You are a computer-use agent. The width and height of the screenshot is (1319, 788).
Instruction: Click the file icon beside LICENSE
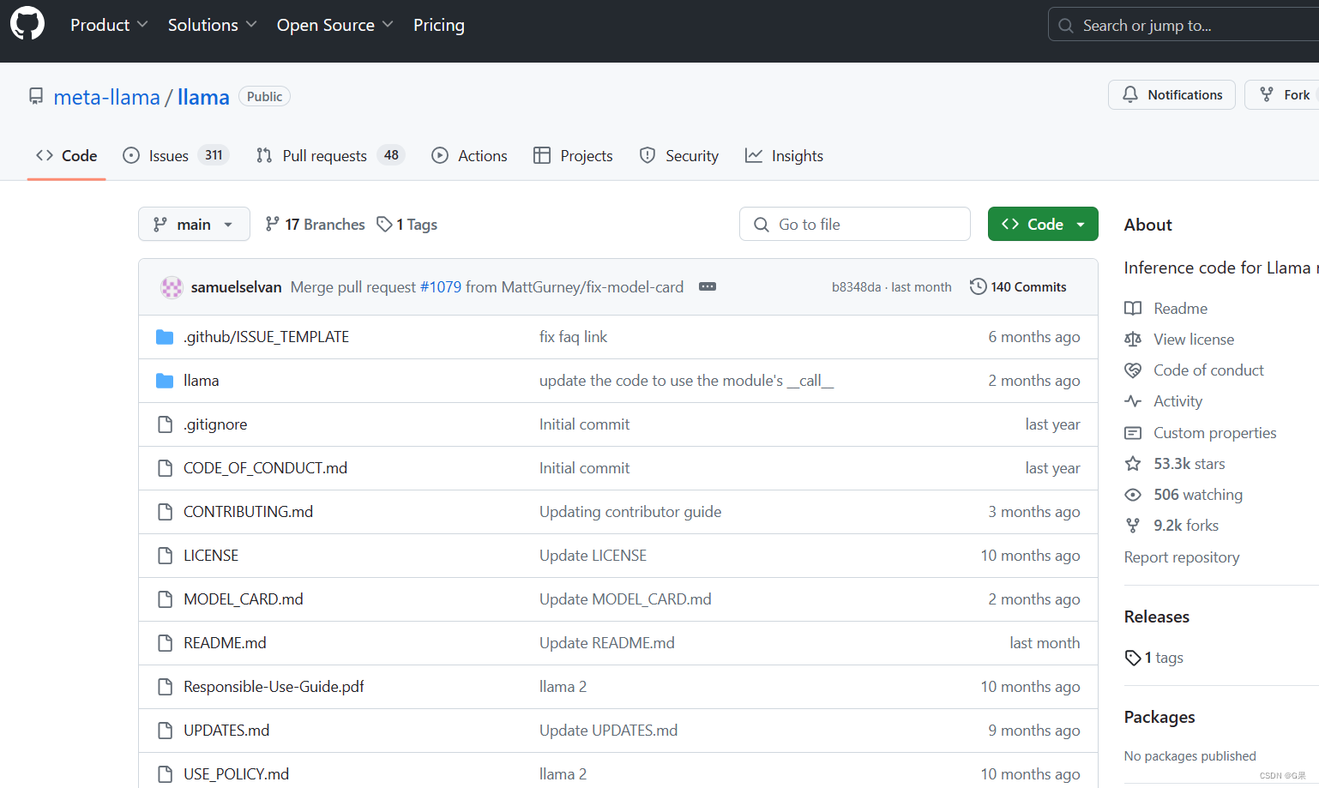pyautogui.click(x=165, y=556)
